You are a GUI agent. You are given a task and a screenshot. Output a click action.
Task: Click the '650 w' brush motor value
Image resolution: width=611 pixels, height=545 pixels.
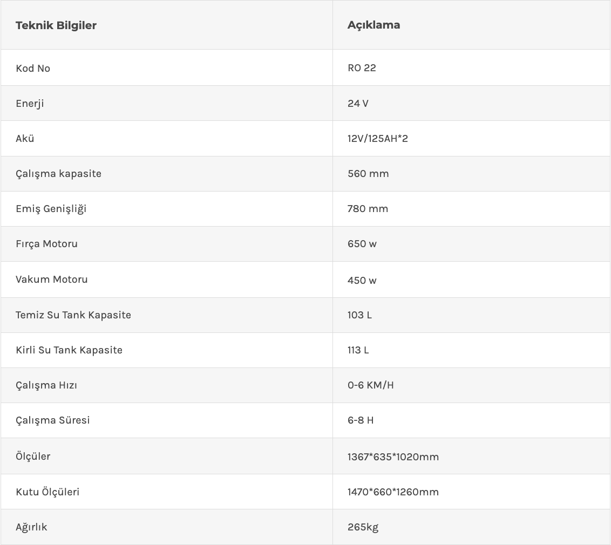click(x=362, y=244)
